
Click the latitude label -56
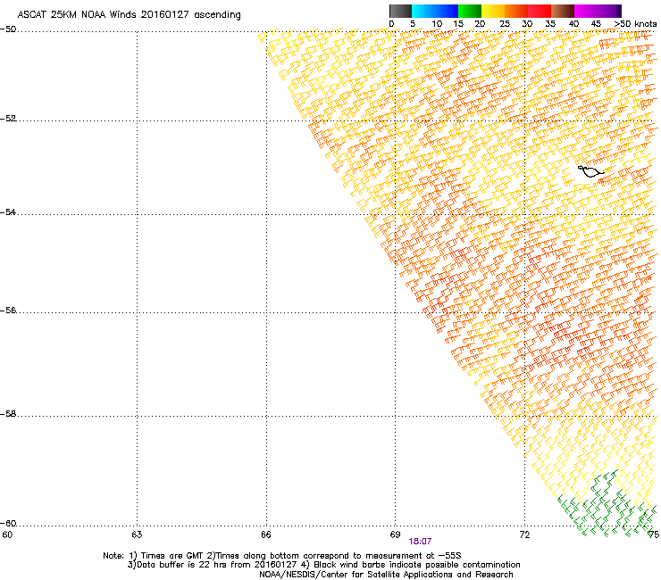point(8,311)
